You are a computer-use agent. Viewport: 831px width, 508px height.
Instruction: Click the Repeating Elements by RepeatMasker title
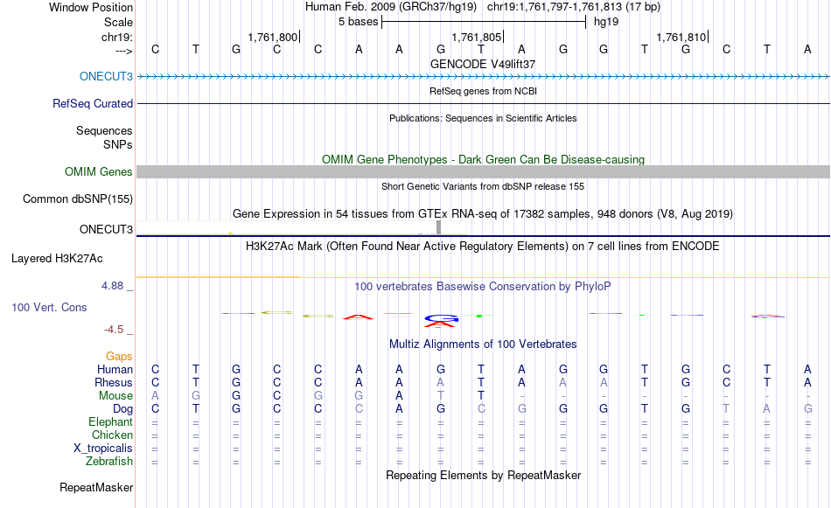coord(483,475)
